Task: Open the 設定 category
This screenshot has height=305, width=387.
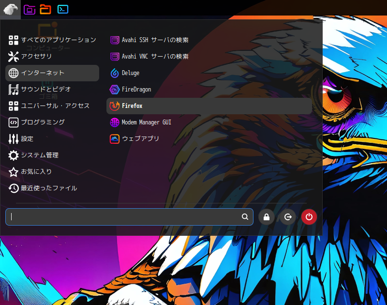Action: (x=52, y=139)
